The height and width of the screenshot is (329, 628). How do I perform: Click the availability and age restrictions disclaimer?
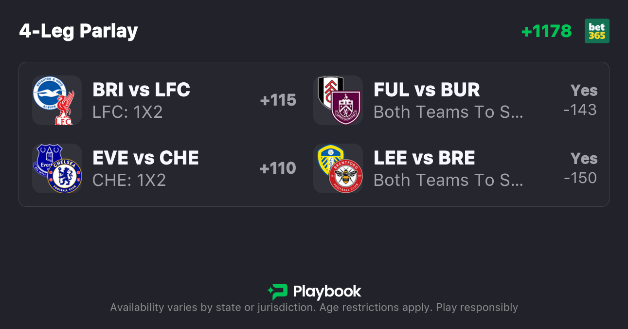314,308
